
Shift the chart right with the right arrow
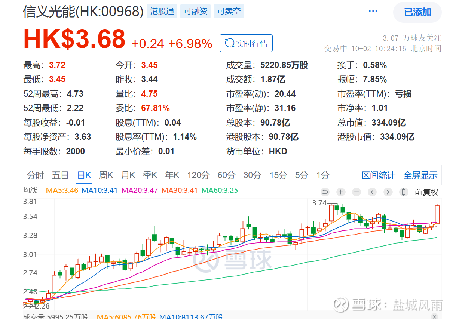[388, 192]
